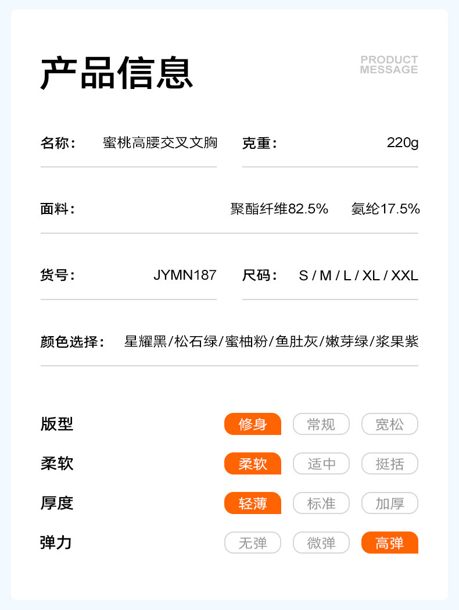Viewport: 459px width, 610px height.
Task: Click the size list S / M / L / XL / XXL
Action: tap(358, 275)
